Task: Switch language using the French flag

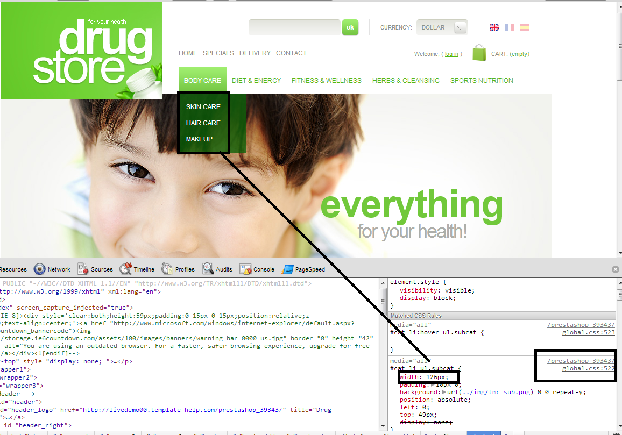Action: coord(509,27)
